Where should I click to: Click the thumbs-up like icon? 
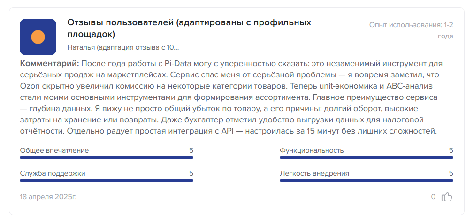(x=447, y=197)
